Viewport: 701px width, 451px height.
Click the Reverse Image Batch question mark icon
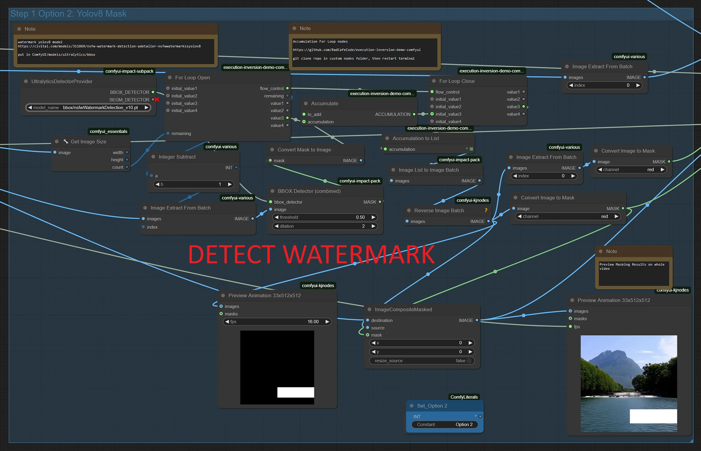point(486,210)
